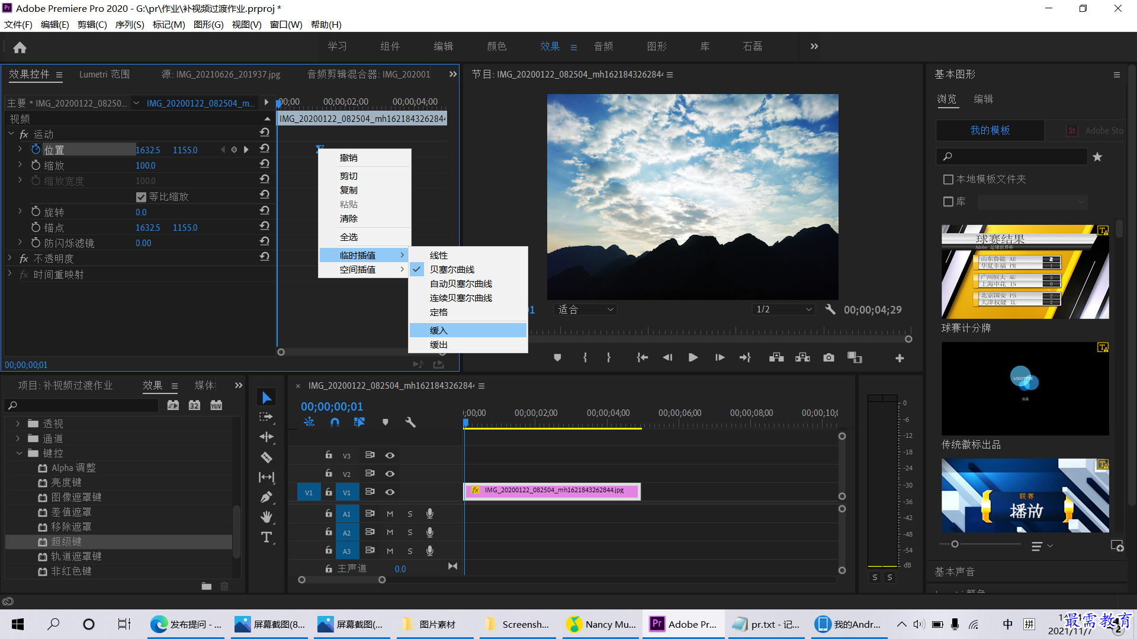Select the Track Select Forward tool
The width and height of the screenshot is (1137, 639).
tap(266, 417)
